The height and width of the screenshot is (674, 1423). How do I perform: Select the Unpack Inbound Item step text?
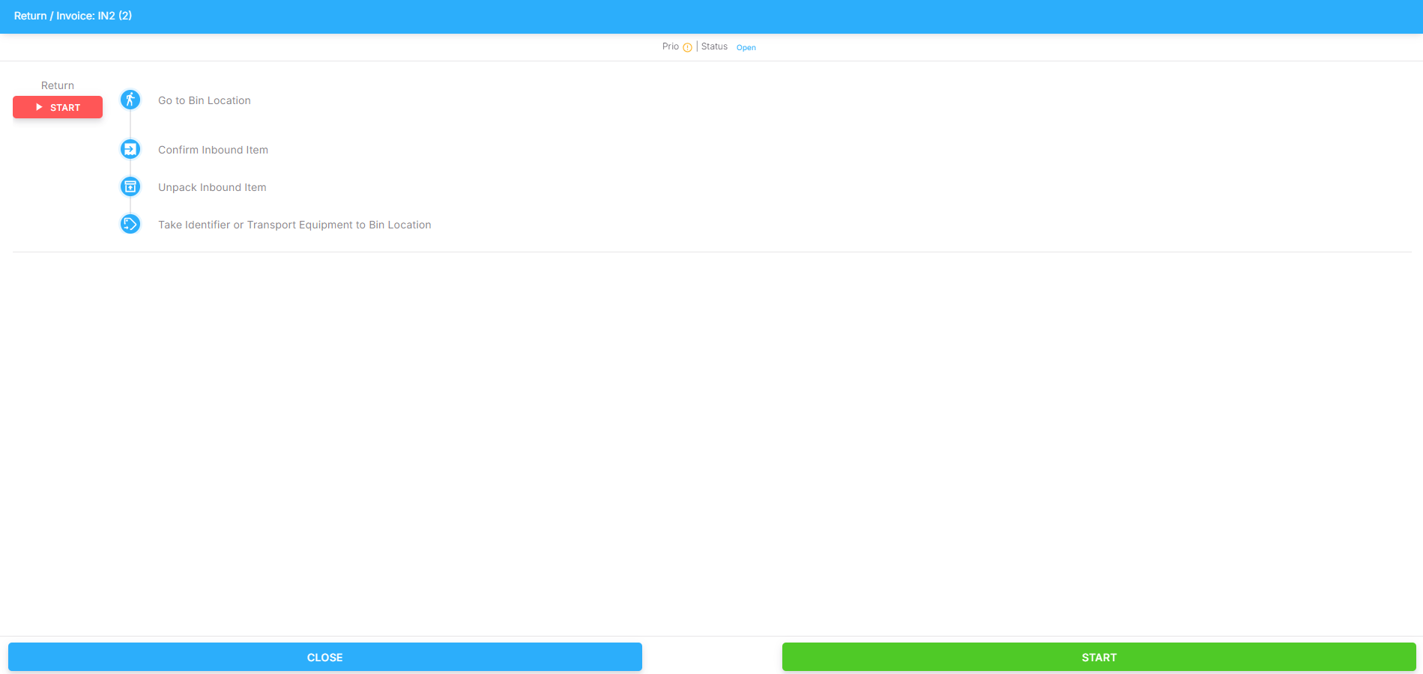[x=212, y=187]
